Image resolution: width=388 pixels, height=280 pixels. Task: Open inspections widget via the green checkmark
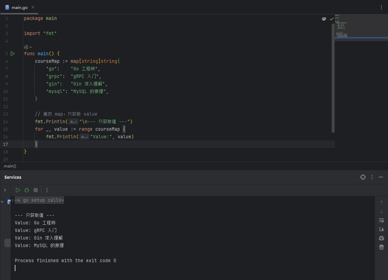tap(331, 19)
